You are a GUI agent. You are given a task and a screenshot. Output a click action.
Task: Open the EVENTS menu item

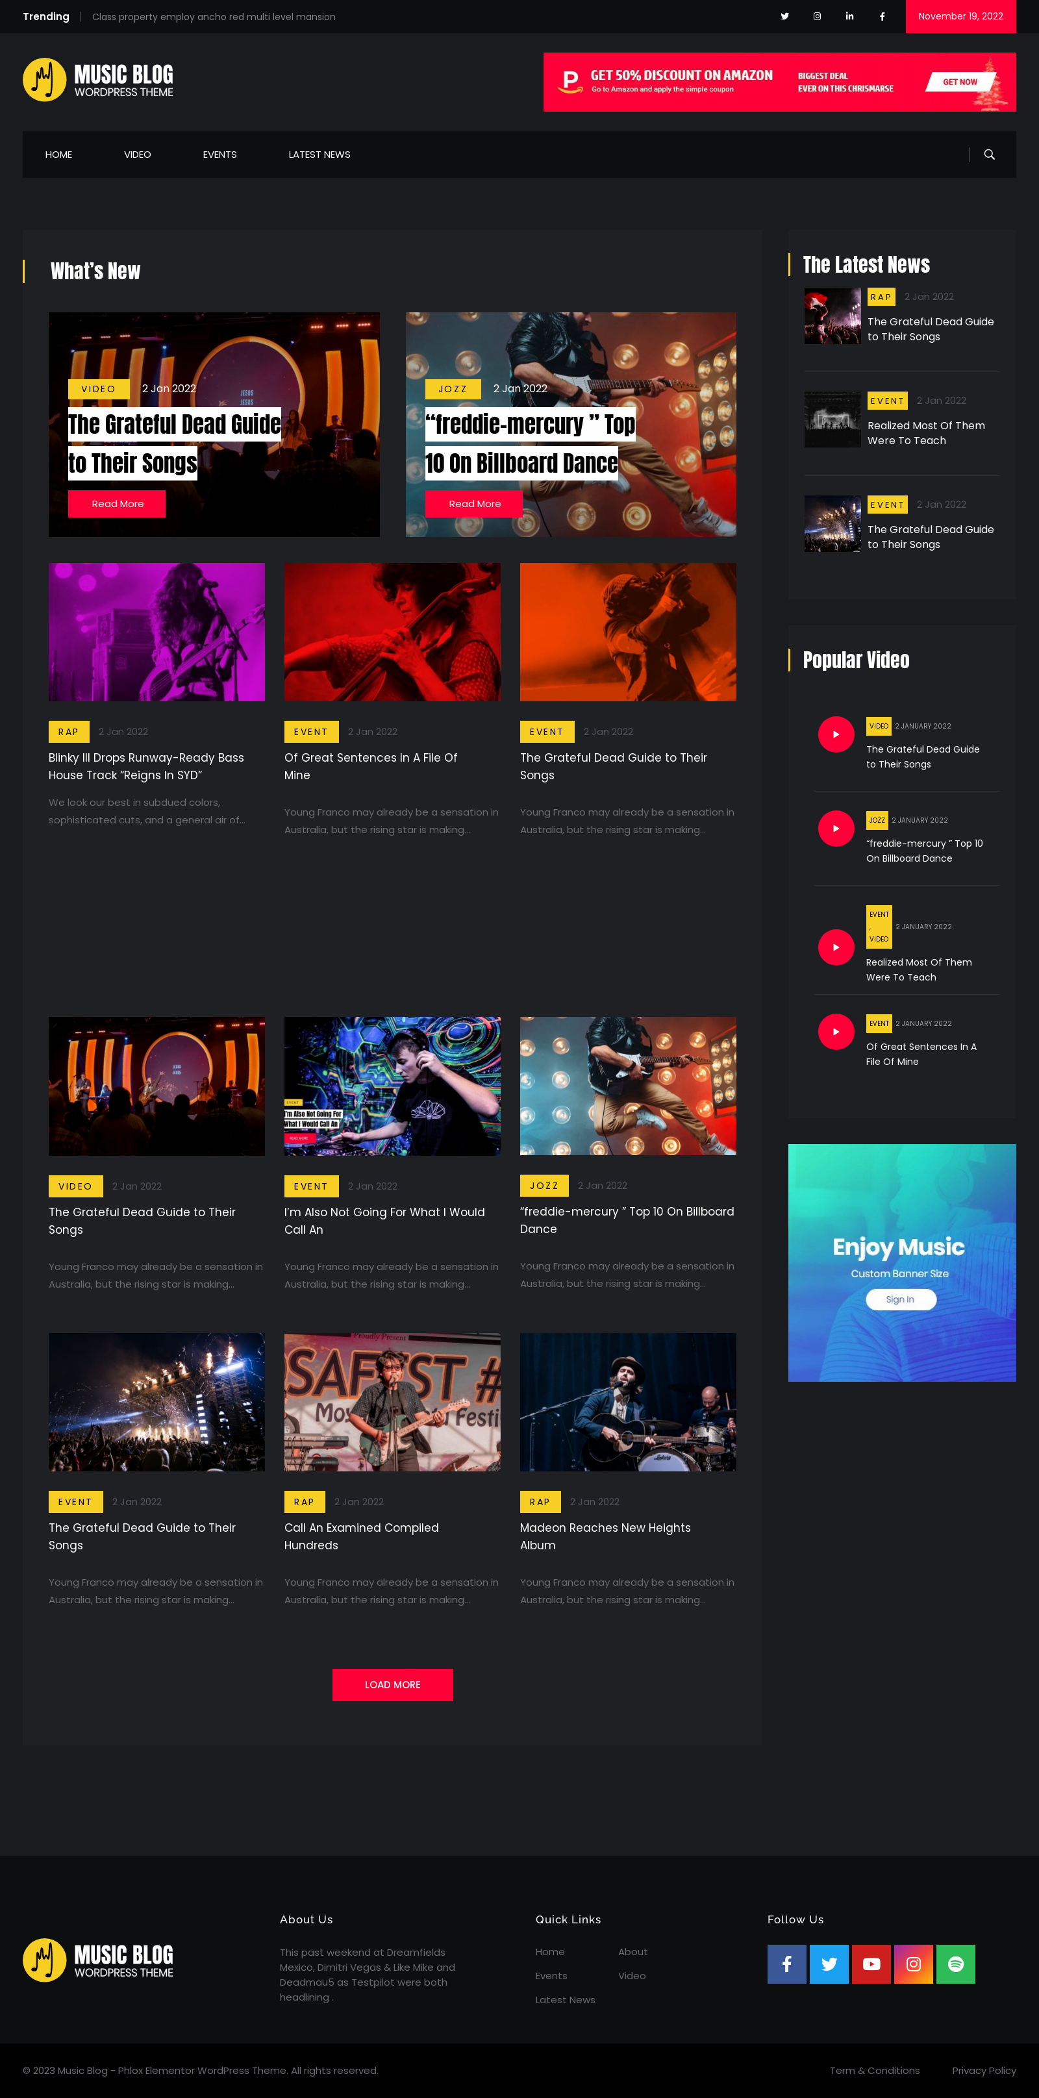220,155
